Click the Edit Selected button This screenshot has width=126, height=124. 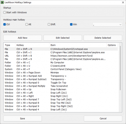(x=63, y=38)
